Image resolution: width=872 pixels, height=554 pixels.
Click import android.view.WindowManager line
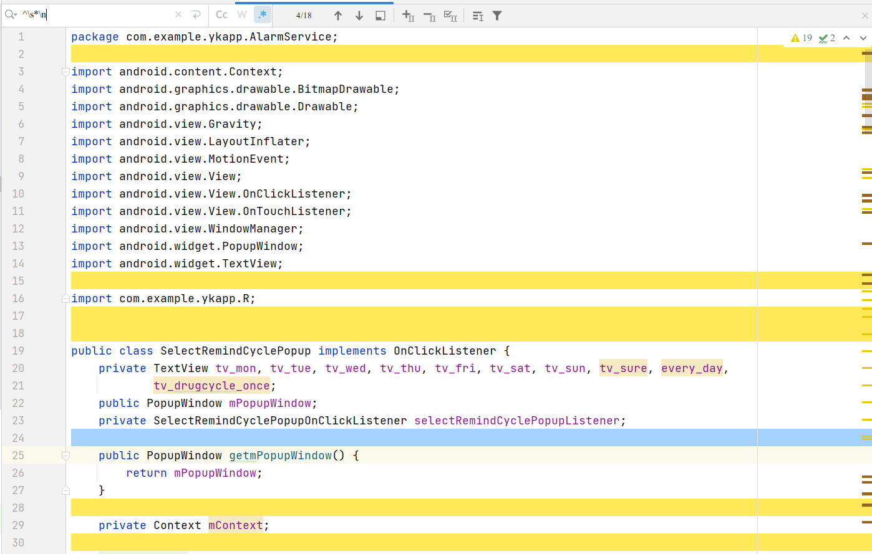pos(187,229)
